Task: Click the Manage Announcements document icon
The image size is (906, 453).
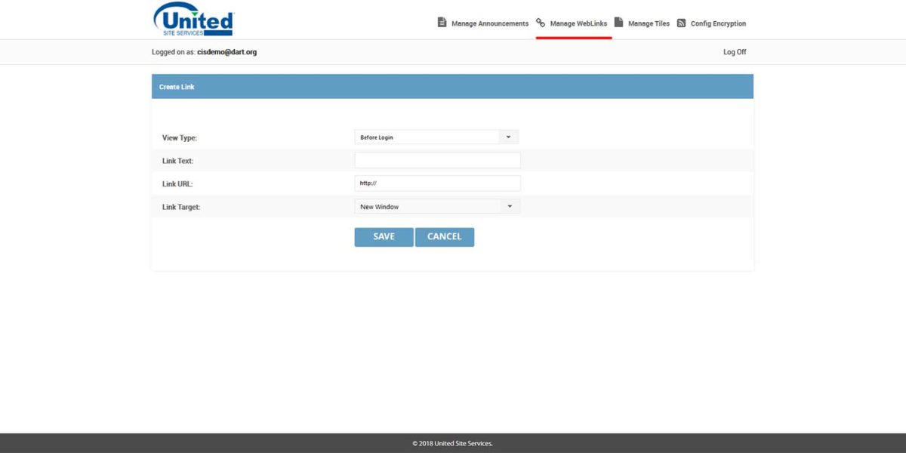Action: click(x=442, y=22)
